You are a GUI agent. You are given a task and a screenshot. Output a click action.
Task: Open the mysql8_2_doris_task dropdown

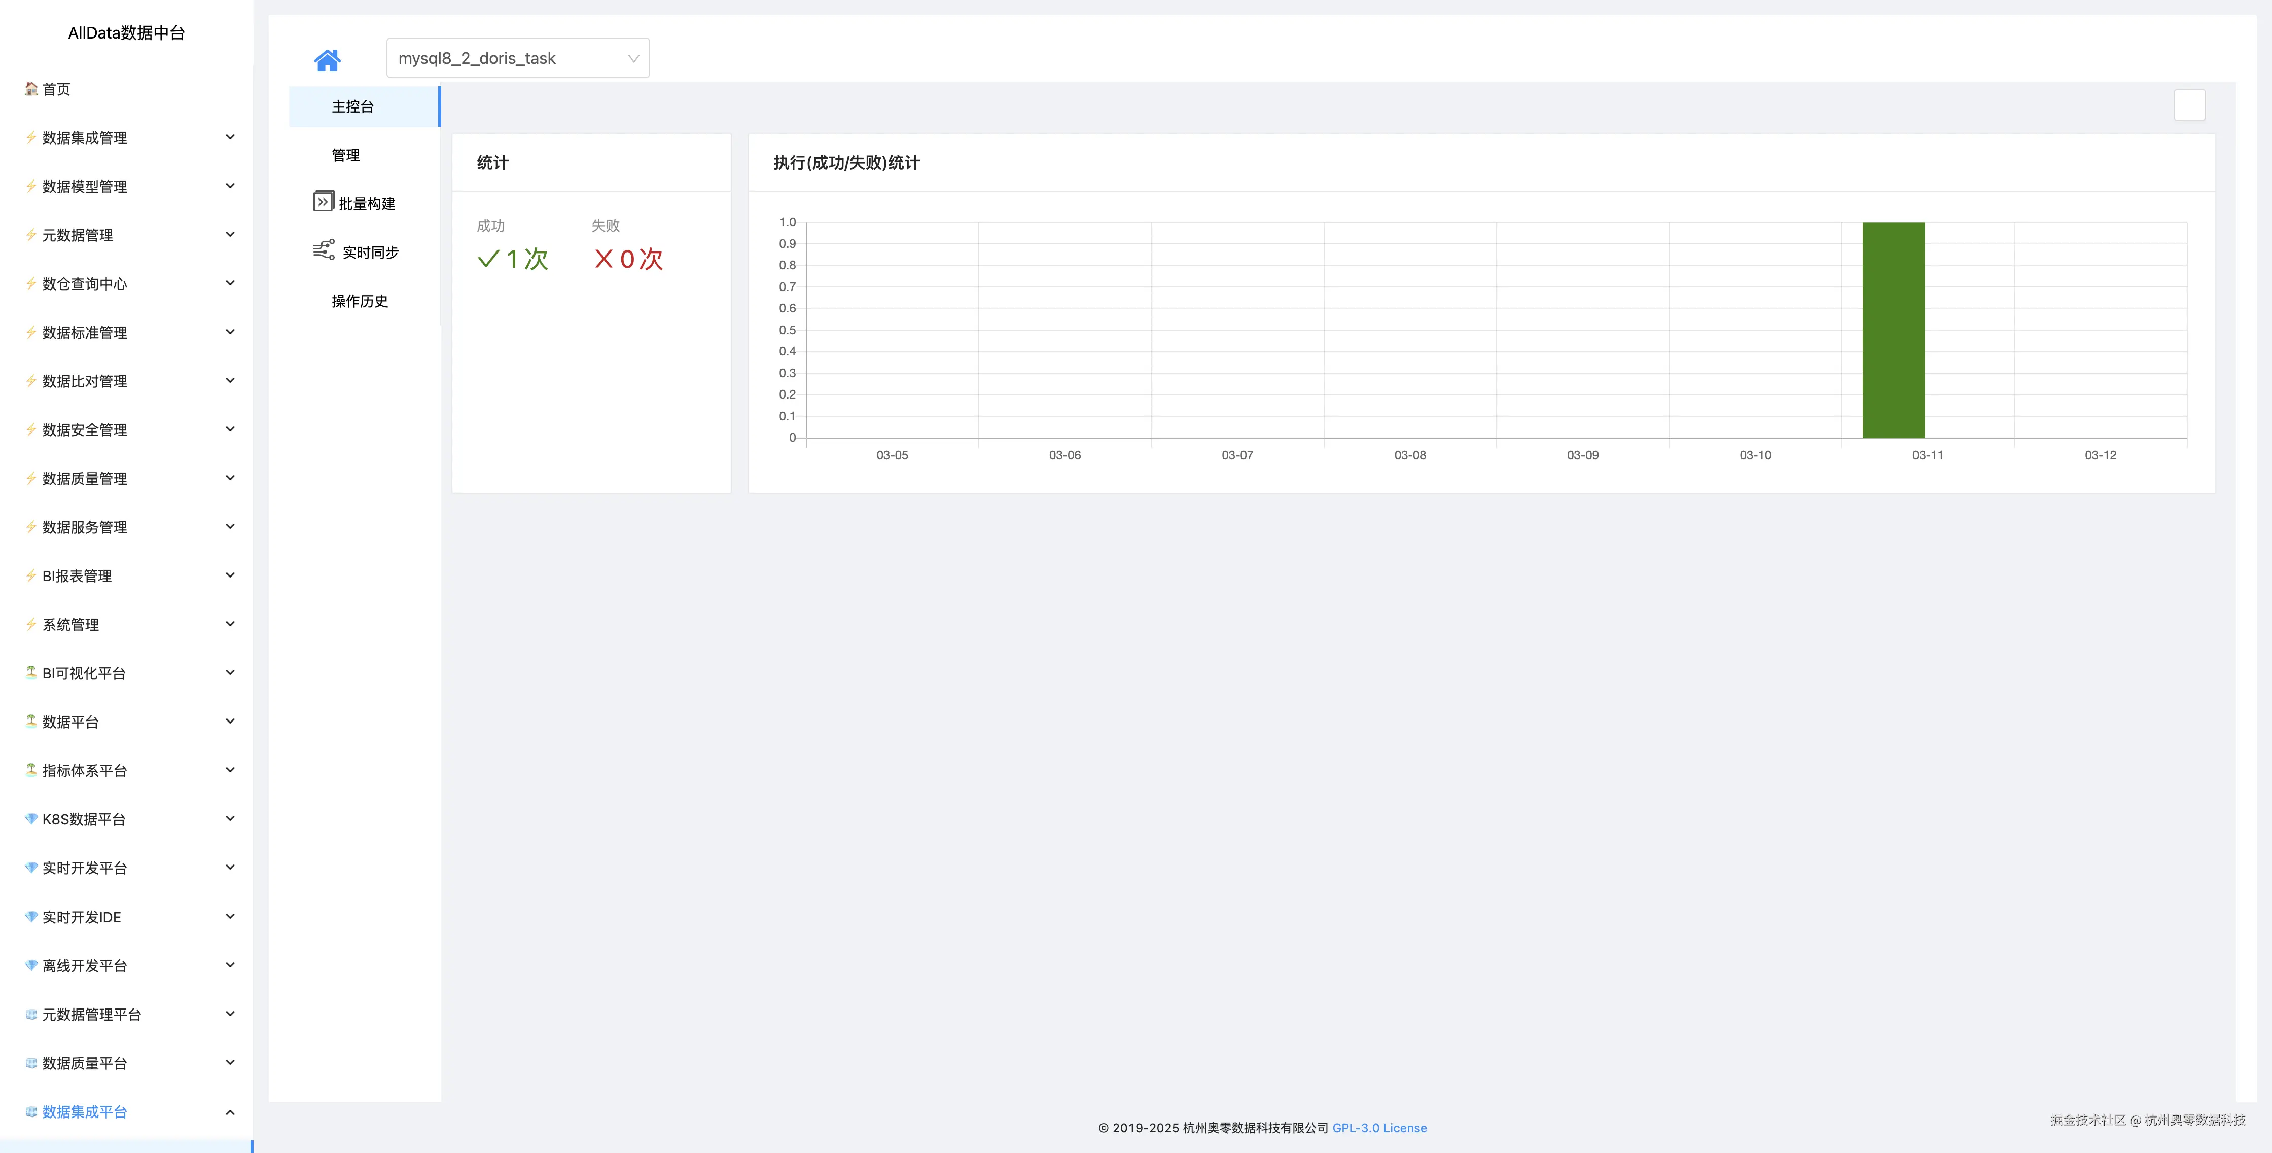tap(518, 58)
